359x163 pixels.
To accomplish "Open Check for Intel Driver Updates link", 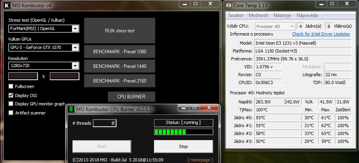I will pos(321,34).
